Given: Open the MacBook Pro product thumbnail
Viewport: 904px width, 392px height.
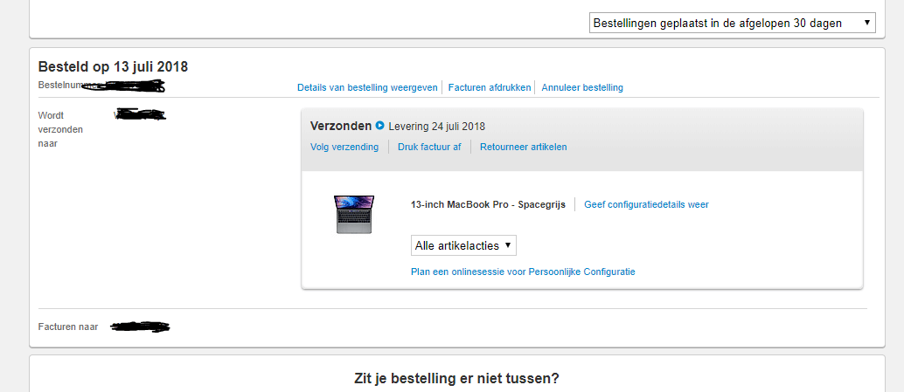Looking at the screenshot, I should point(354,215).
